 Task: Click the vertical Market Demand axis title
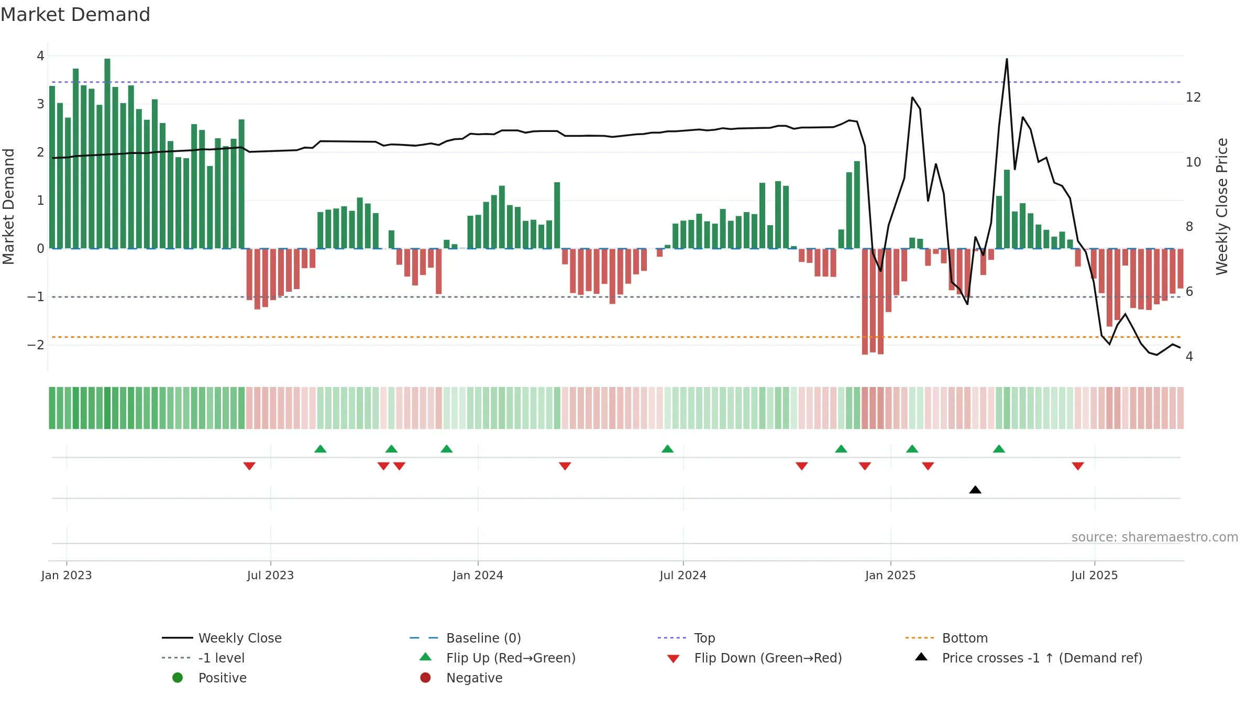click(8, 206)
